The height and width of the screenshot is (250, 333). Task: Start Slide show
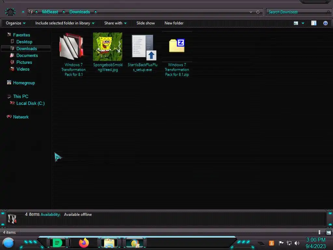point(145,23)
